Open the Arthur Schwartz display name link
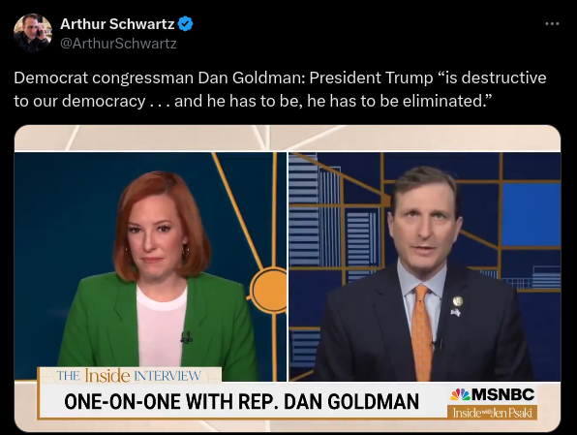The width and height of the screenshot is (577, 435). tap(117, 24)
